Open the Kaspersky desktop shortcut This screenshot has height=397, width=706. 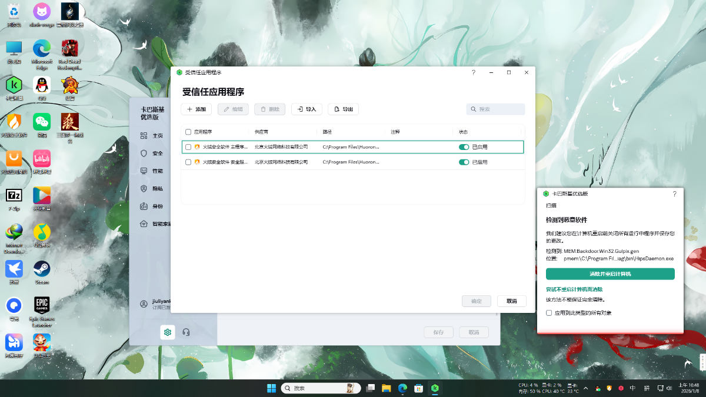tap(14, 88)
